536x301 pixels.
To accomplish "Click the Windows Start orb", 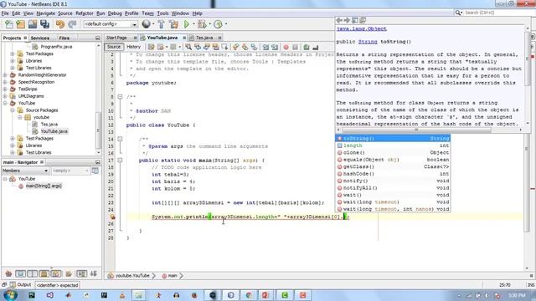I will click(x=10, y=295).
